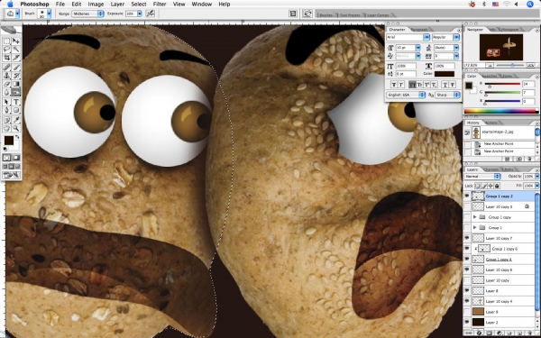Expand the Group 1 folder

[x=475, y=228]
